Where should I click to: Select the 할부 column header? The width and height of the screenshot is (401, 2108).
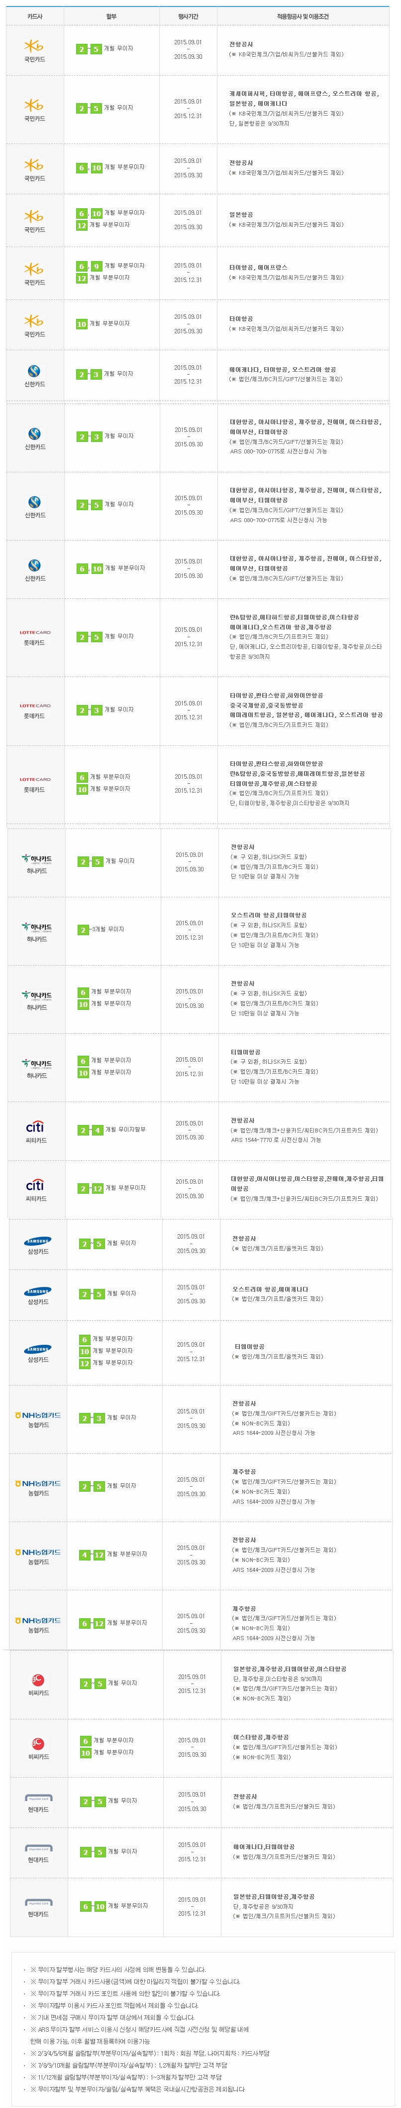click(111, 16)
